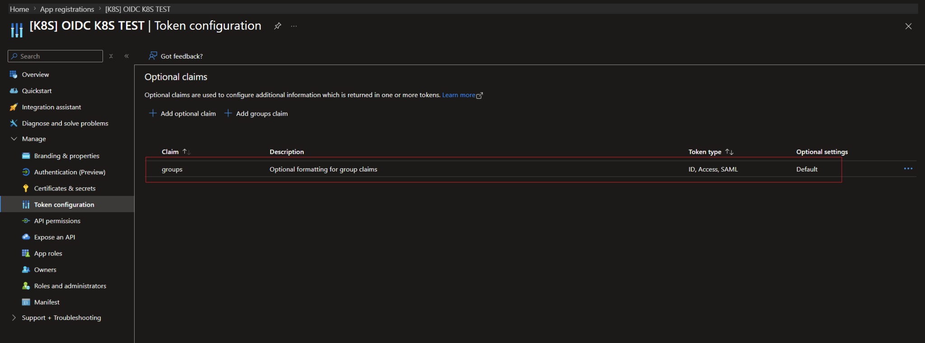Click the Branding & properties icon
The width and height of the screenshot is (925, 343).
(x=26, y=156)
